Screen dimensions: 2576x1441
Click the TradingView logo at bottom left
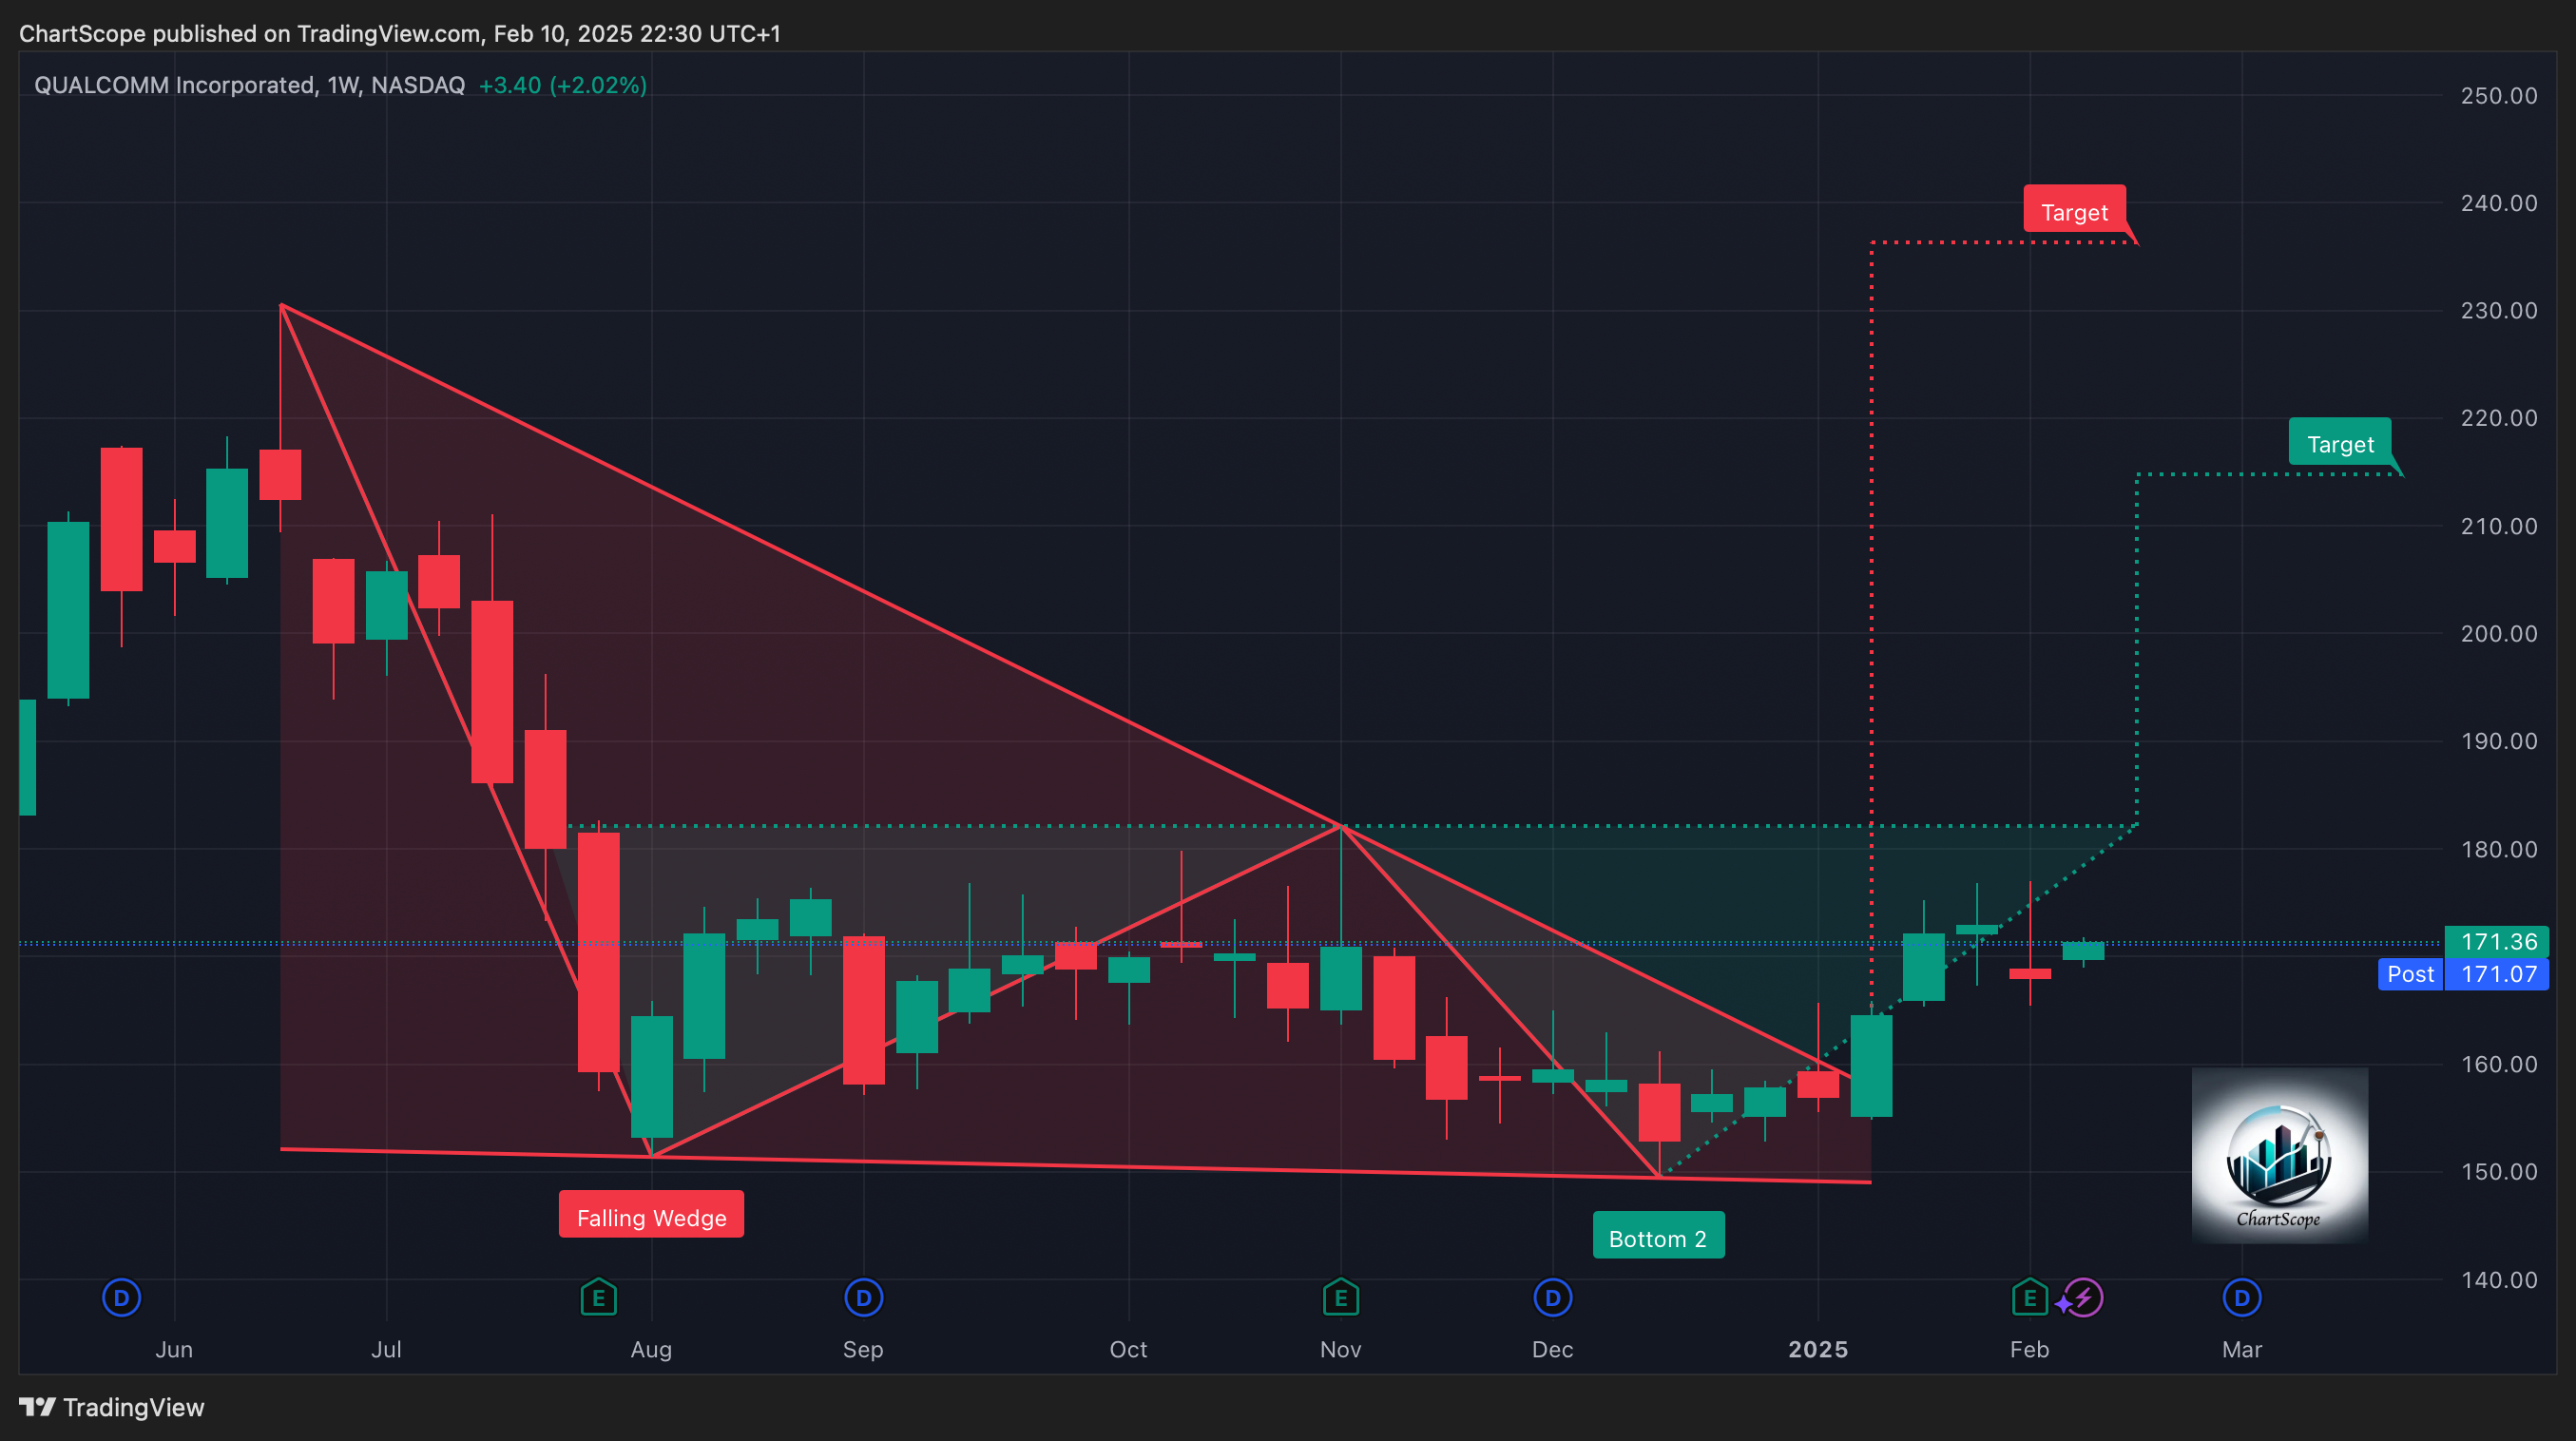(112, 1407)
